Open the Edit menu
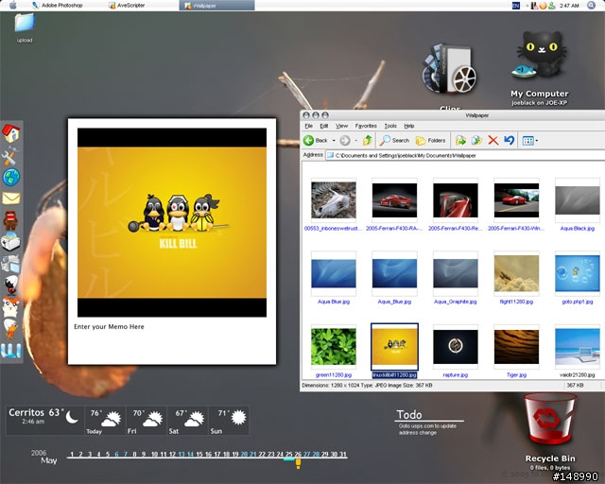 pos(324,126)
